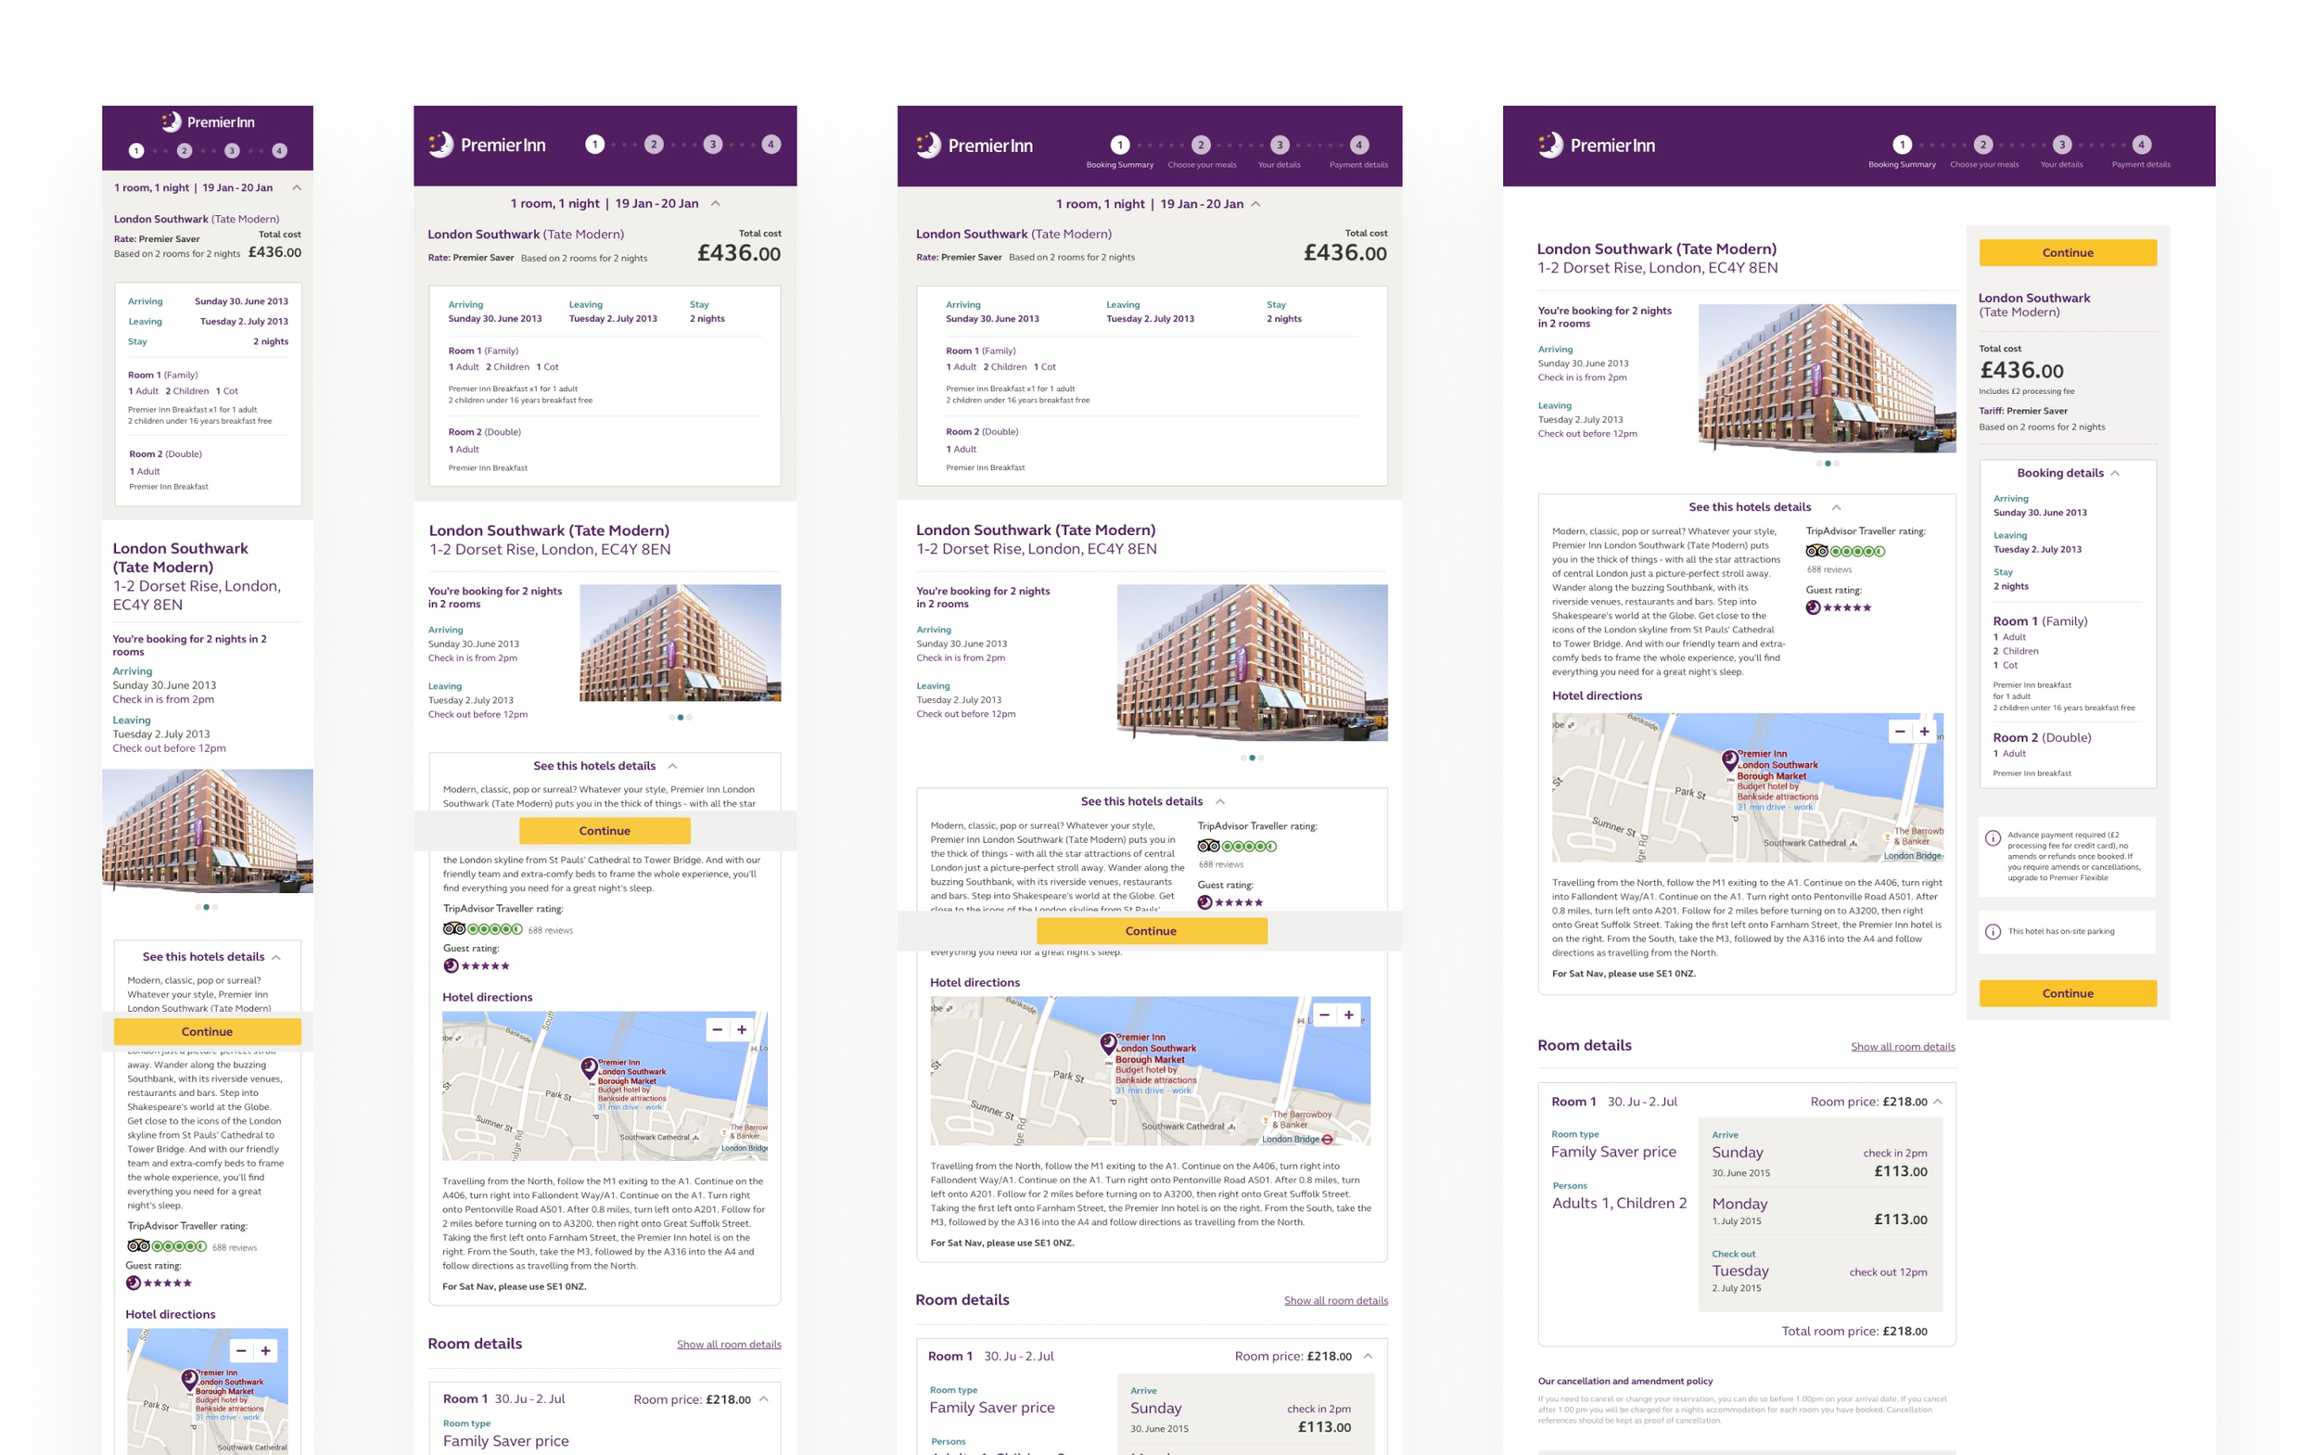
Task: Zoom in on the desktop hotel map
Action: click(x=1924, y=732)
